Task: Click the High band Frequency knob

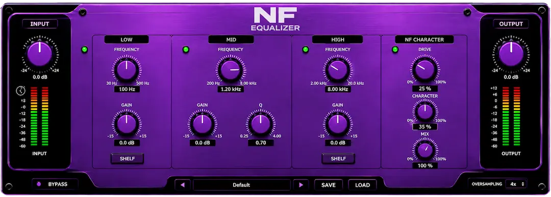Action: 337,69
